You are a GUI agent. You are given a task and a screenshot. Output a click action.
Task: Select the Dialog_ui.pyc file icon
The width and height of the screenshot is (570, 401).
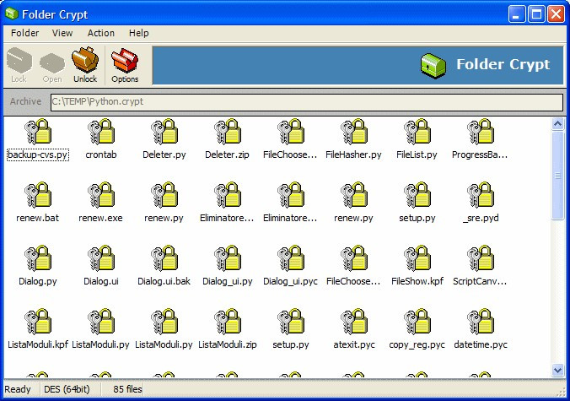point(291,258)
